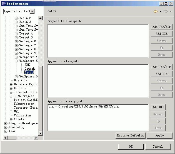The image size is (175, 154).
Task: Click Add JAR/ZIP for Prepend to classpath
Action: [x=161, y=27]
